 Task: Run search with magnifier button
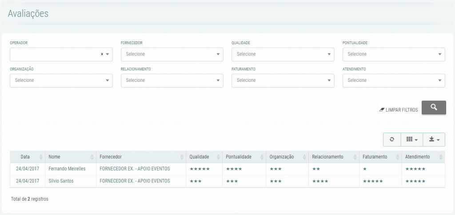click(x=434, y=108)
